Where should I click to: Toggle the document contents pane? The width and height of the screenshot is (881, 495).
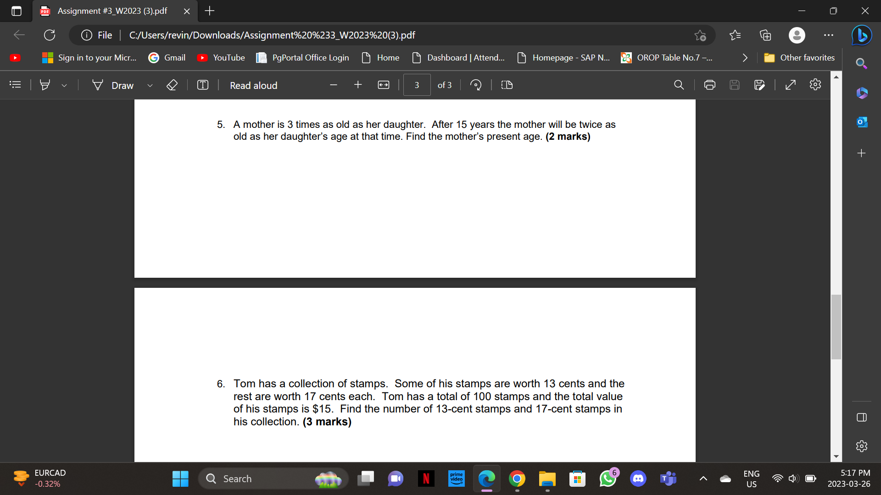click(15, 85)
